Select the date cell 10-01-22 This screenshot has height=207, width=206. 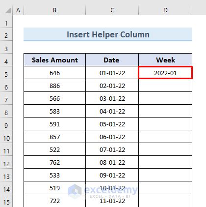click(x=112, y=188)
